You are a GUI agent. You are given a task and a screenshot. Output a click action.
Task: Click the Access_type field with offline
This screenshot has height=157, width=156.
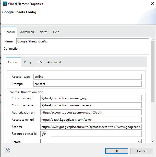88,77
